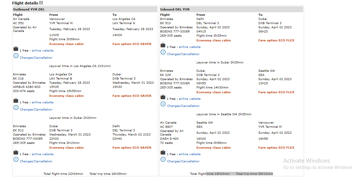
Task: Open Changes/Cancellation link for flight EK 512
Action: (x=36, y=161)
